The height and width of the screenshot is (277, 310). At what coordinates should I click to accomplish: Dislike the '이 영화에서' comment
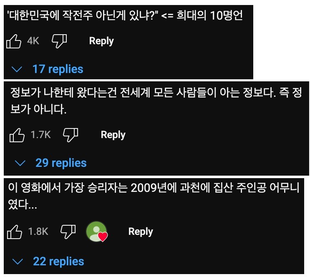[x=68, y=231]
